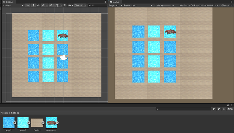The image size is (234, 133).
Task: Toggle scene audio with the speaker icon
Action: [x=38, y=5]
